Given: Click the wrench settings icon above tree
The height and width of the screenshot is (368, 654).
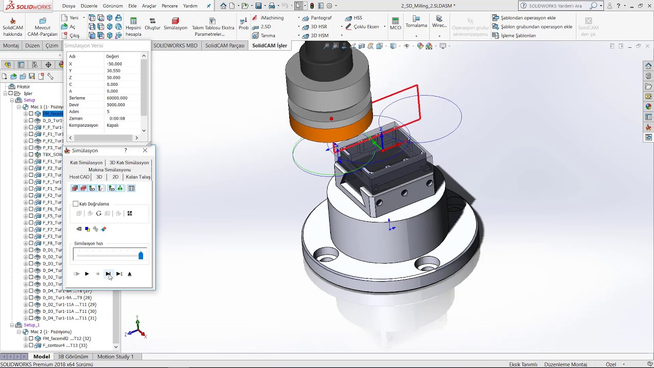Looking at the screenshot, I should coord(50,76).
